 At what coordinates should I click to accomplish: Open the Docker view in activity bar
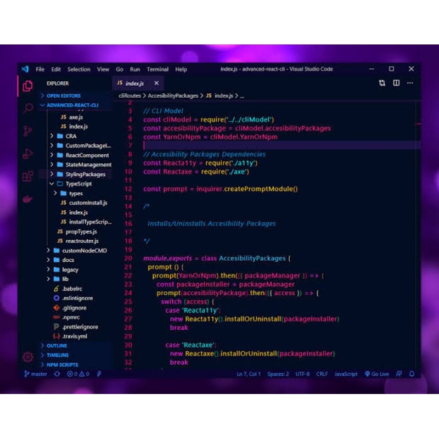pos(28,199)
